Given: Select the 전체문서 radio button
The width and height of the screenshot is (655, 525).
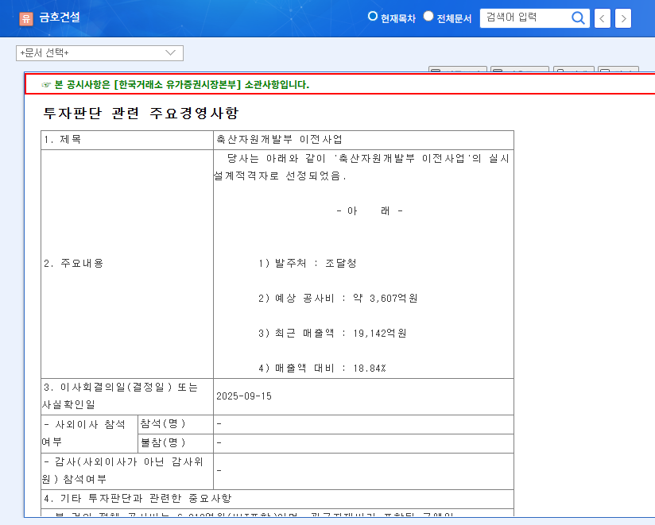Looking at the screenshot, I should [x=428, y=16].
